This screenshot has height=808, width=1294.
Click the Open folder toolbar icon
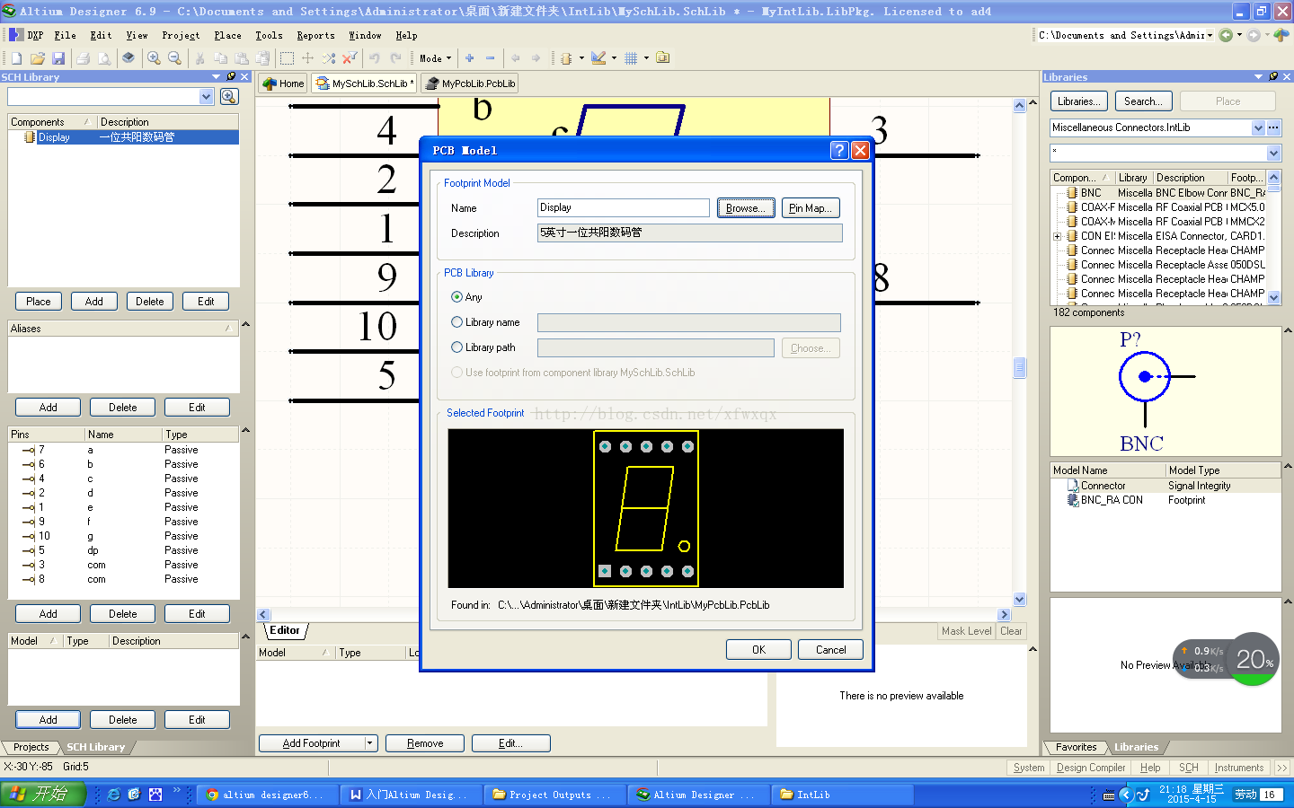coord(38,58)
